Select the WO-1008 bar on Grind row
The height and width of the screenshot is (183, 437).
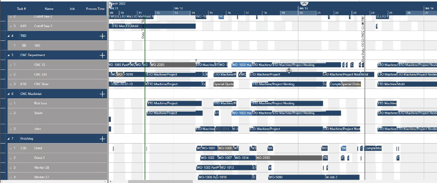click(x=225, y=148)
